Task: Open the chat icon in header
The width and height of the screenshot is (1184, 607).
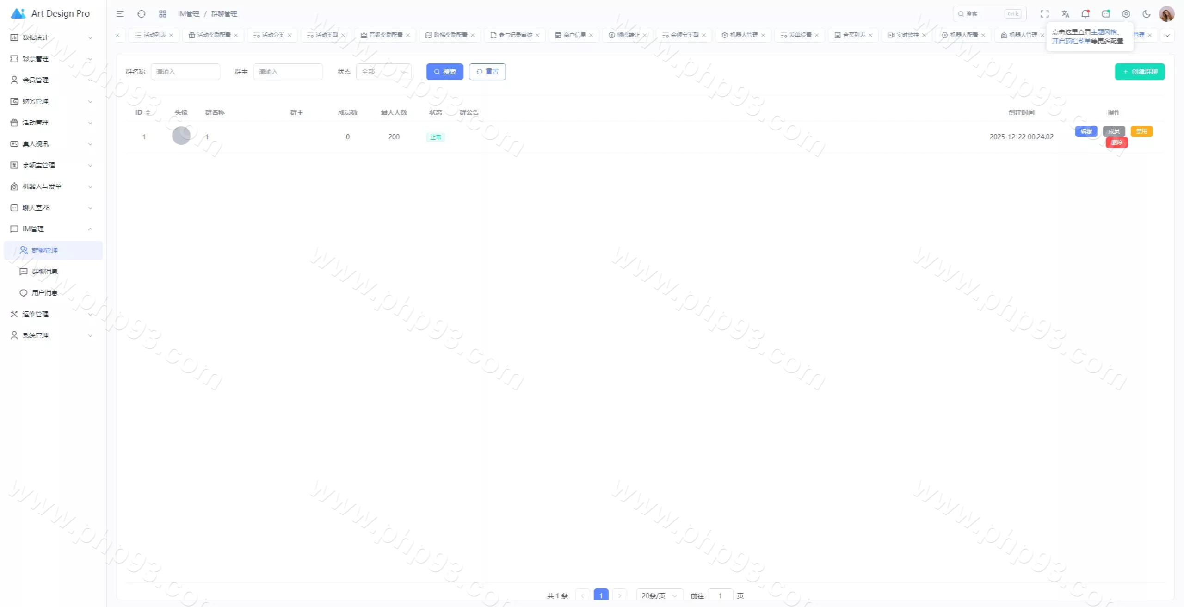Action: (x=1106, y=14)
